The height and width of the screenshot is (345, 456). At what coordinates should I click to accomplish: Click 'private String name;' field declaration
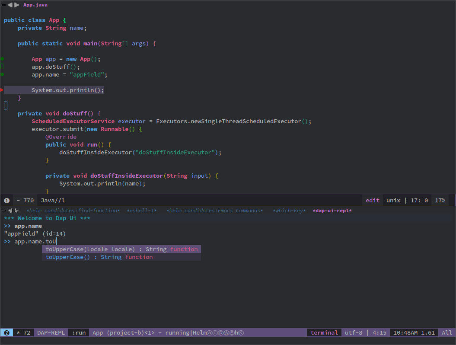click(52, 28)
